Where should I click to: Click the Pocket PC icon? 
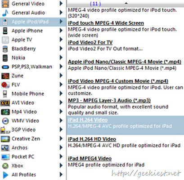(5, 157)
